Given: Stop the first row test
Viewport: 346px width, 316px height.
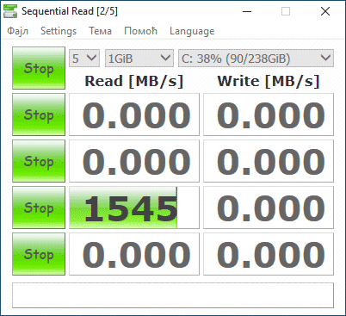Looking at the screenshot, I should pos(39,115).
